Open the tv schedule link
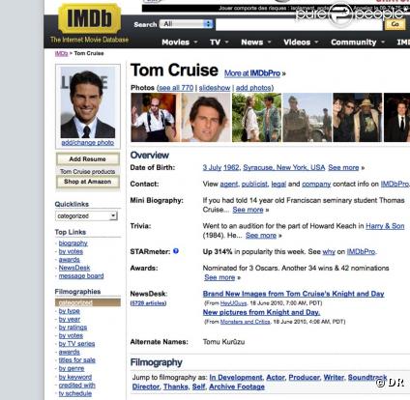The image size is (410, 400). click(x=75, y=393)
